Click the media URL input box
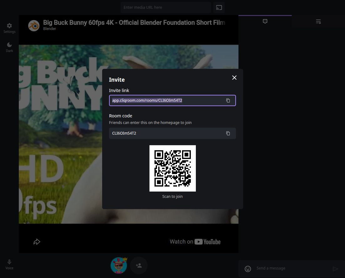 point(166,8)
